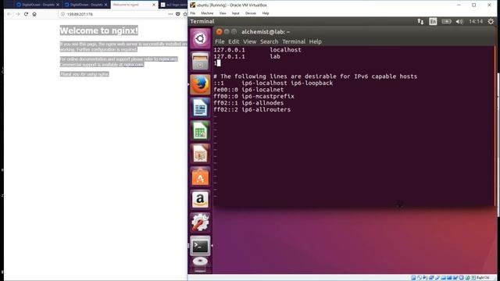Open System Settings wrench-and-gear icon

click(x=200, y=222)
